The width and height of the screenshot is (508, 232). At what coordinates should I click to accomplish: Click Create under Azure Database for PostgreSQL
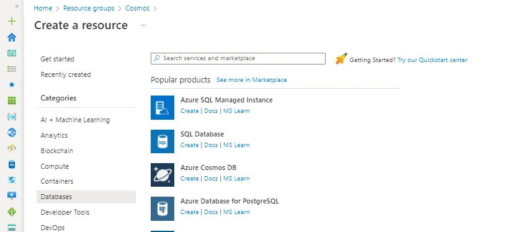click(x=190, y=212)
